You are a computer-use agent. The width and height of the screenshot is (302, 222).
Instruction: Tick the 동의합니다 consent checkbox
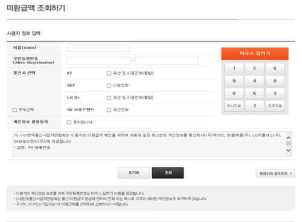point(69,122)
